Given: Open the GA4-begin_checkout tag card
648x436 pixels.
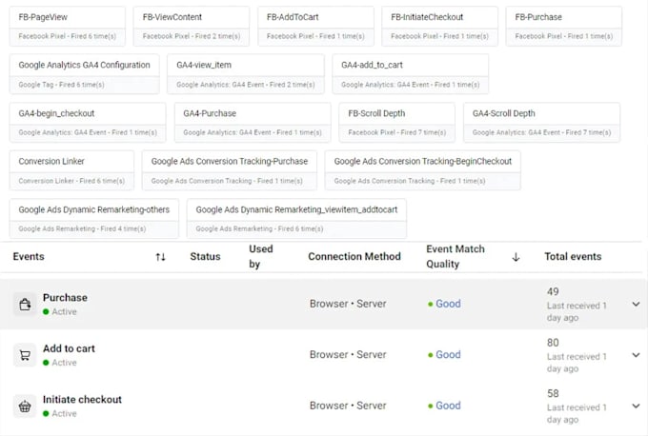Looking at the screenshot, I should click(88, 122).
